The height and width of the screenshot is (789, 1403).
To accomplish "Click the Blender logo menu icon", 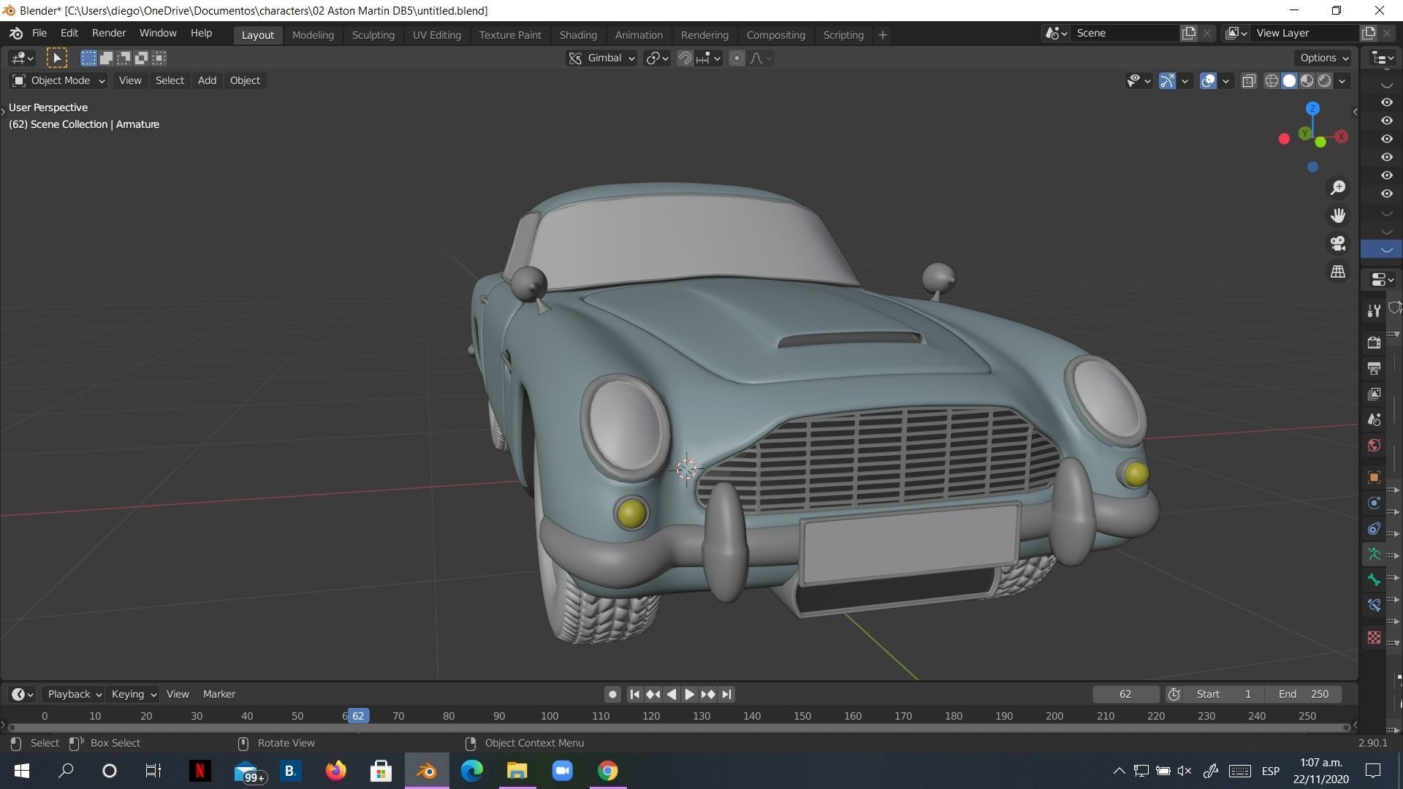I will 16,34.
